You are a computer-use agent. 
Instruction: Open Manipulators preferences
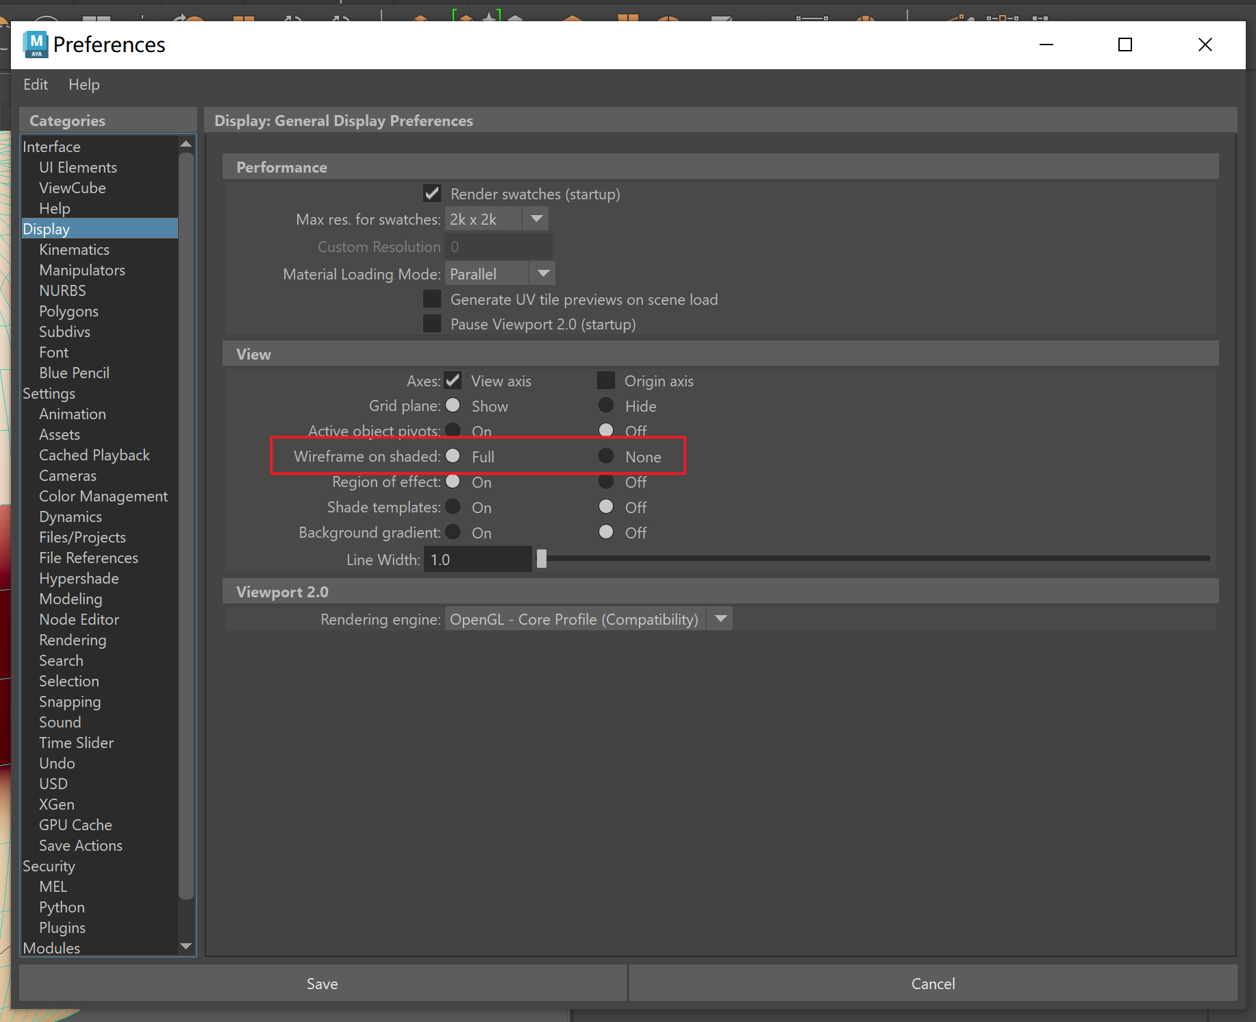[x=82, y=270]
